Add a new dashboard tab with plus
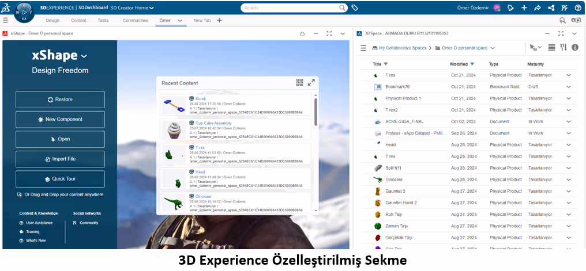This screenshot has width=586, height=271. click(219, 21)
